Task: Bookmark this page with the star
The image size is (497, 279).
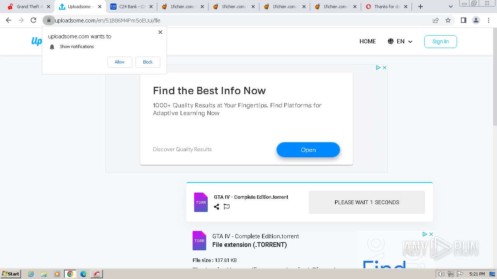Action: pos(448,20)
